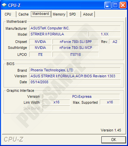The width and height of the screenshot is (128, 146).
Task: Click the OK button
Action: pos(114,140)
